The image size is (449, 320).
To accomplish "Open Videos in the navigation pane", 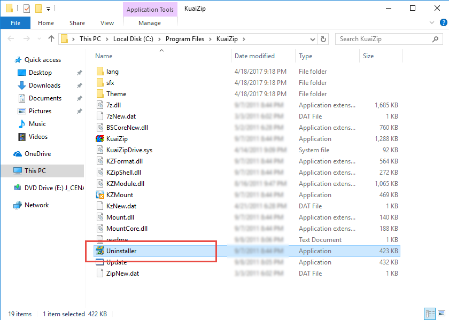I will [38, 137].
